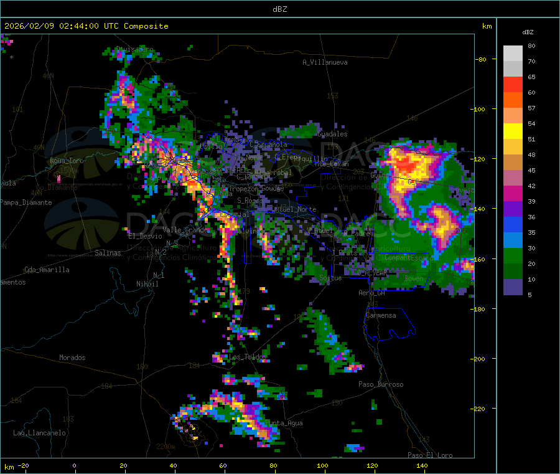
Task: Click the '-80' value on the vertical km axis
Action: (x=481, y=59)
